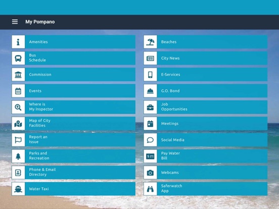View the Webcams
Viewport: 279px width, 209px height.
(x=206, y=173)
